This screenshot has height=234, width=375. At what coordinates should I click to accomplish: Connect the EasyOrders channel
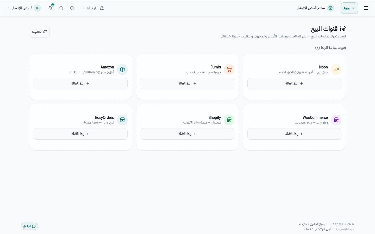coord(80,134)
